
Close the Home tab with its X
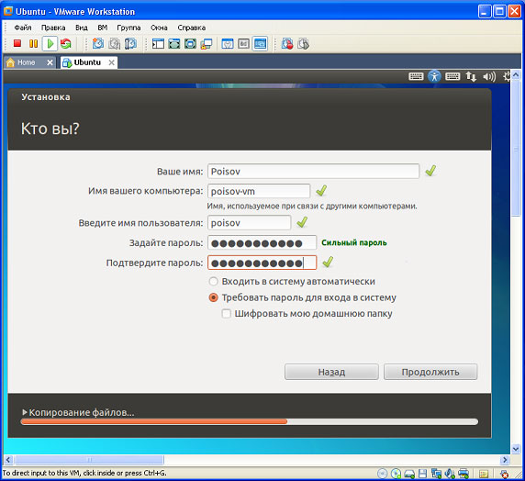tap(50, 62)
